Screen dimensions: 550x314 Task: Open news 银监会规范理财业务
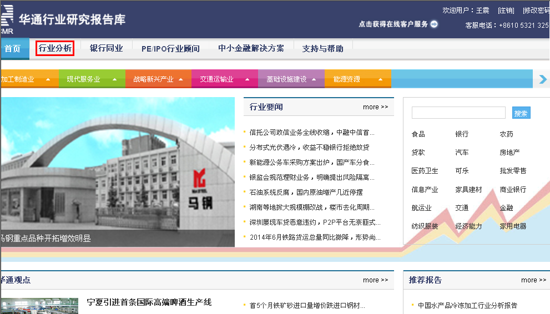point(312,178)
